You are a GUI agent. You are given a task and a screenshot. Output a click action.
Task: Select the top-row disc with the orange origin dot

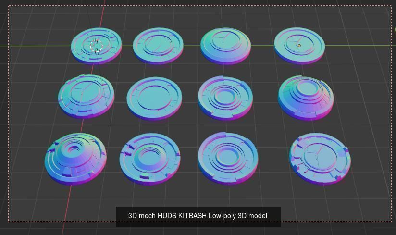pos(299,46)
